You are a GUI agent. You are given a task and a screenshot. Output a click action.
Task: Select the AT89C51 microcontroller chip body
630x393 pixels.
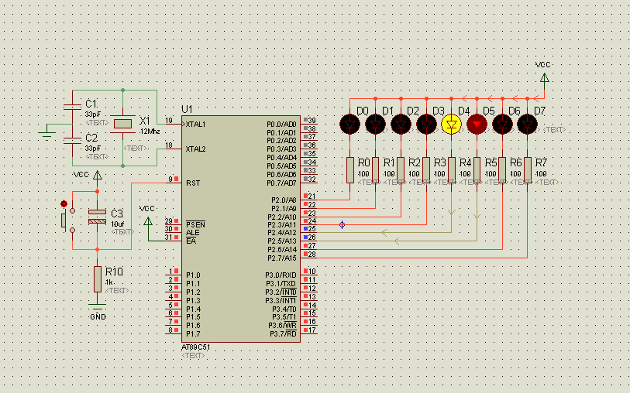click(241, 229)
